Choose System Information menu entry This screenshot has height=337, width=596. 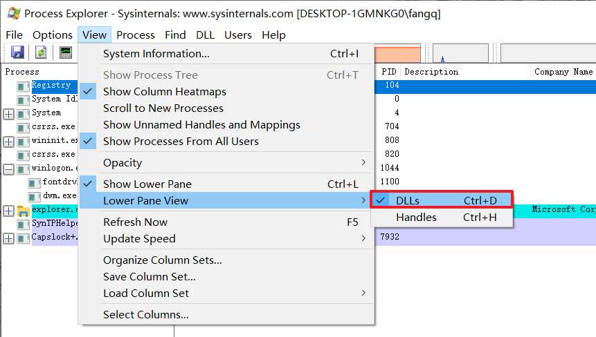226,53
